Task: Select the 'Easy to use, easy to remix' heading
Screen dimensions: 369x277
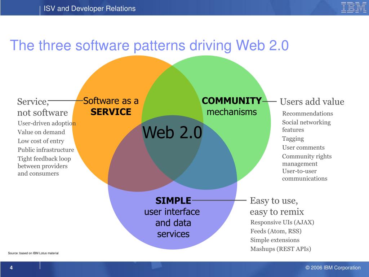Action: pyautogui.click(x=277, y=206)
